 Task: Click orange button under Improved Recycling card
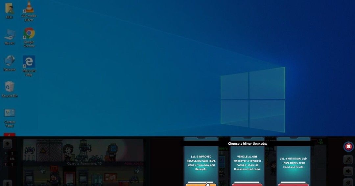click(201, 184)
